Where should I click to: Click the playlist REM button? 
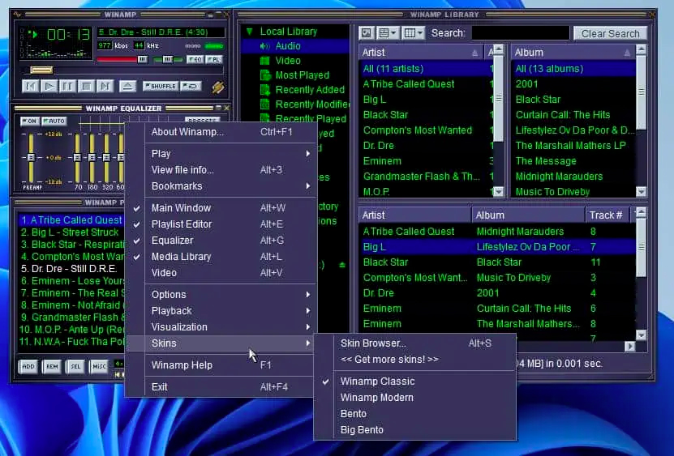pos(52,366)
